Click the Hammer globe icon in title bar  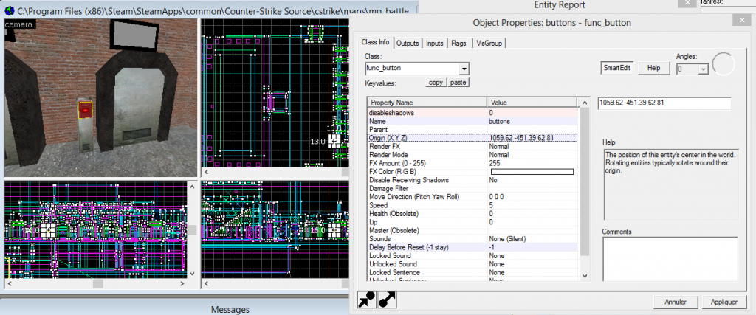pos(9,10)
